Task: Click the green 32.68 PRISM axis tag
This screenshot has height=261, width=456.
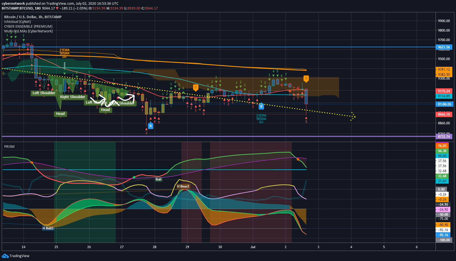Action: point(442,176)
